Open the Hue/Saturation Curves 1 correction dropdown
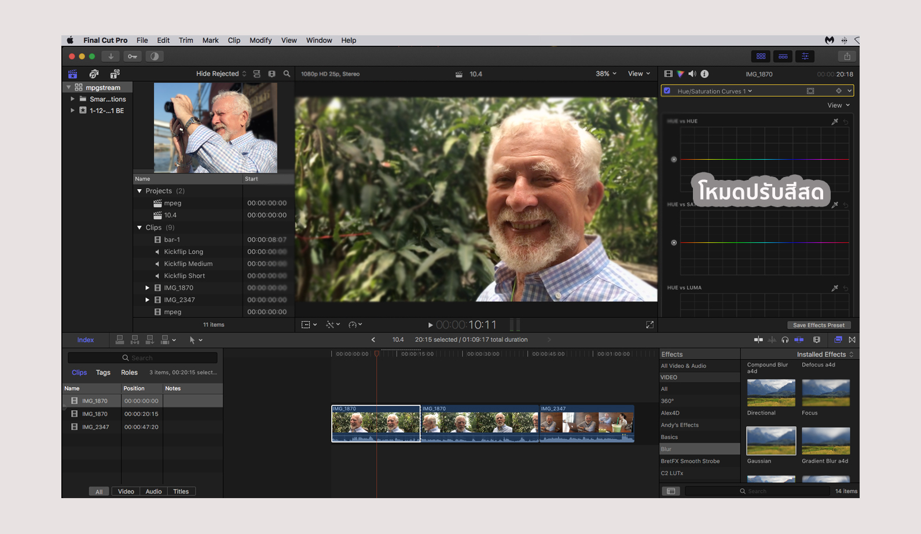Image resolution: width=921 pixels, height=534 pixels. tap(715, 91)
